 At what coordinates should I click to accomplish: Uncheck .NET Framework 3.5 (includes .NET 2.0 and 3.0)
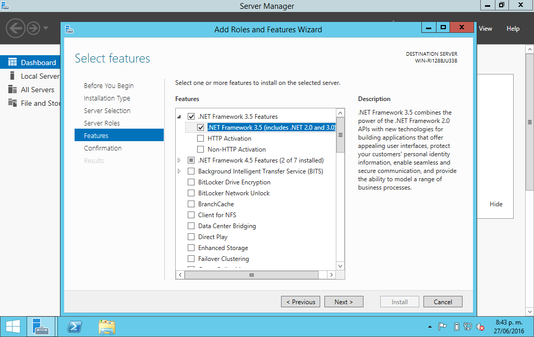[201, 128]
